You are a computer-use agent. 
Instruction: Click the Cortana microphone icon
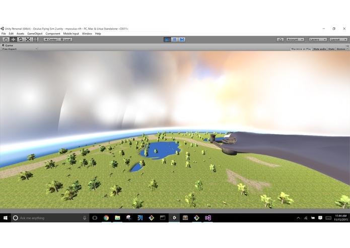coord(85,218)
